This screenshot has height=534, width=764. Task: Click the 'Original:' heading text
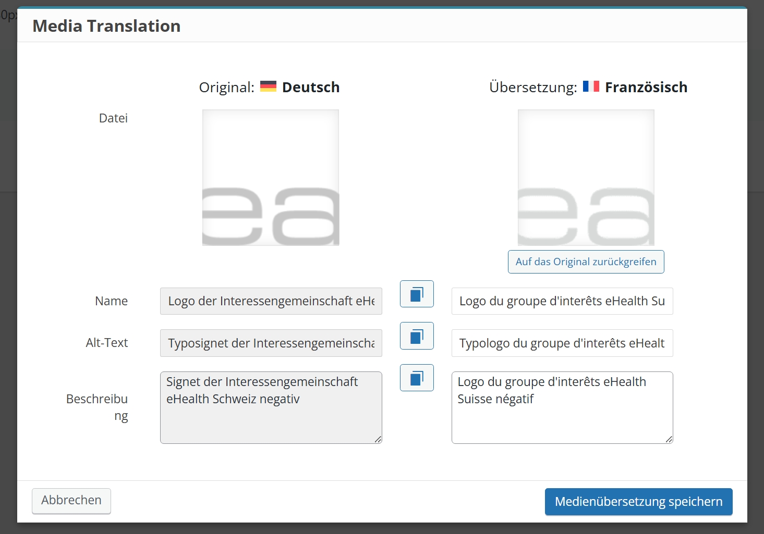226,87
